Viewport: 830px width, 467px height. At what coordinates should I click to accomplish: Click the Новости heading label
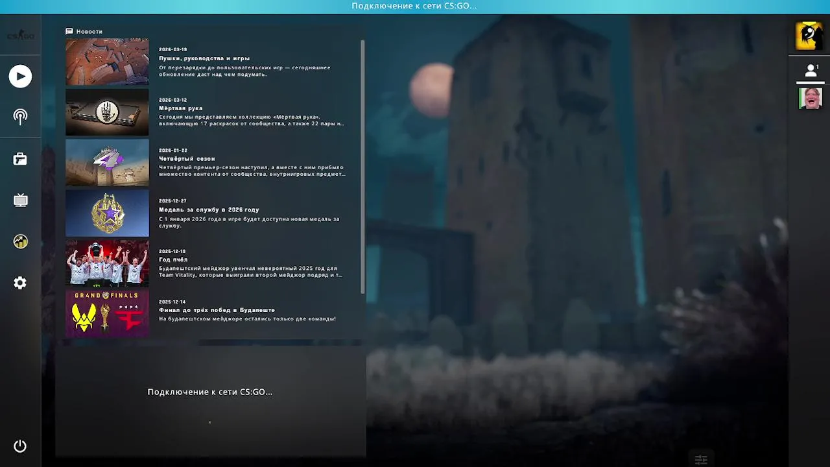pos(89,31)
